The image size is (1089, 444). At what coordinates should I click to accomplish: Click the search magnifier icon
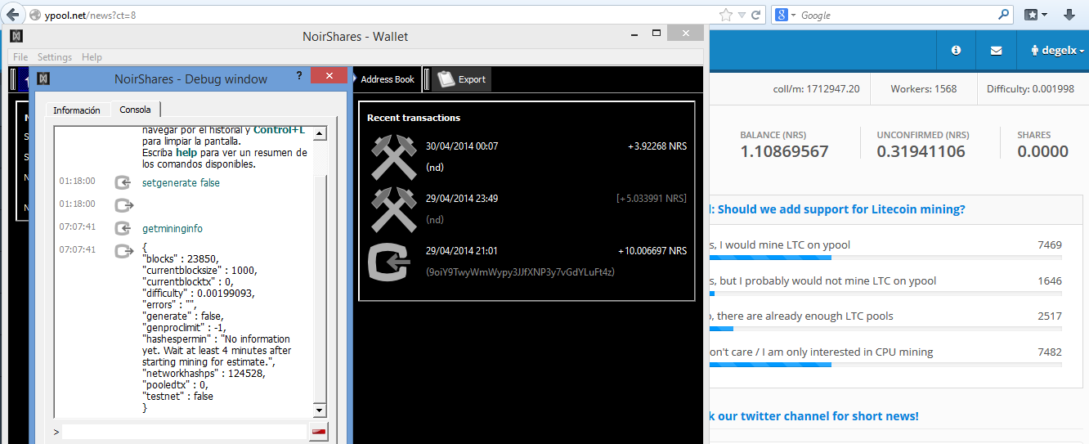pos(1003,15)
